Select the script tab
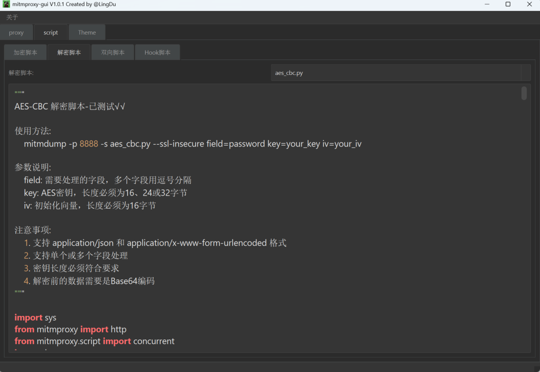 (x=50, y=32)
